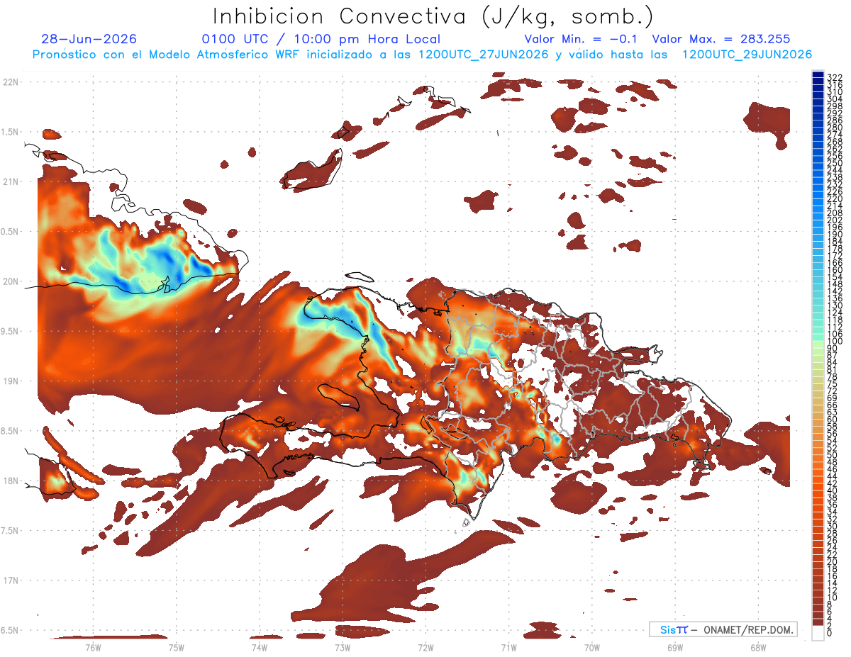Click the '72W' longitude label

pyautogui.click(x=425, y=647)
